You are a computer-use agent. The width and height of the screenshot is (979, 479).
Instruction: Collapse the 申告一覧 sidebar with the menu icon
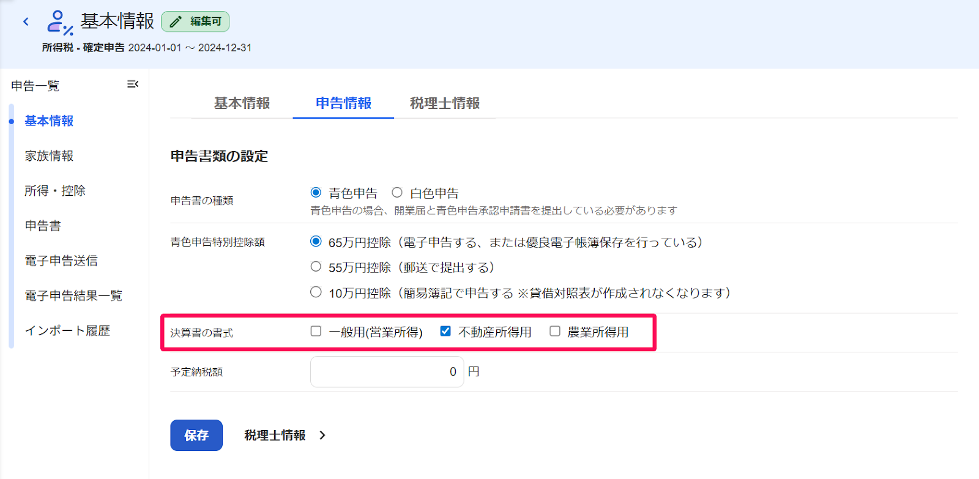coord(132,84)
